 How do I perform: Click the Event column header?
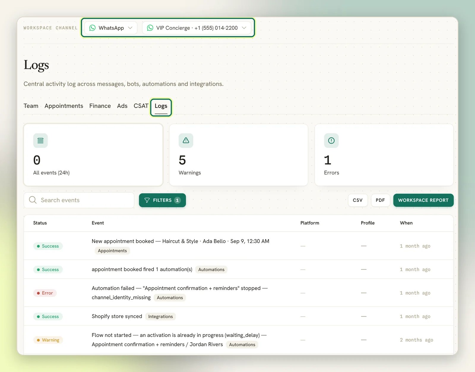point(98,223)
